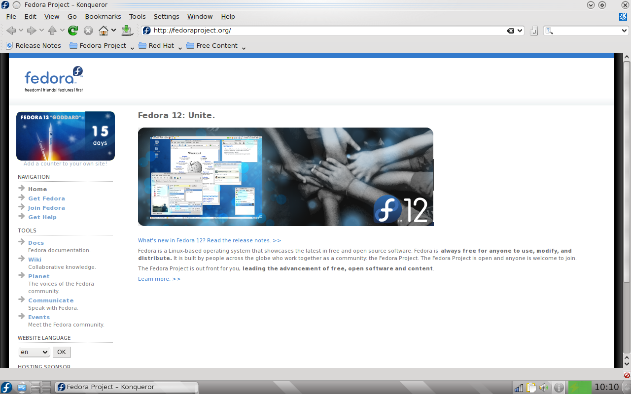Open the location bar history dropdown

pyautogui.click(x=520, y=31)
